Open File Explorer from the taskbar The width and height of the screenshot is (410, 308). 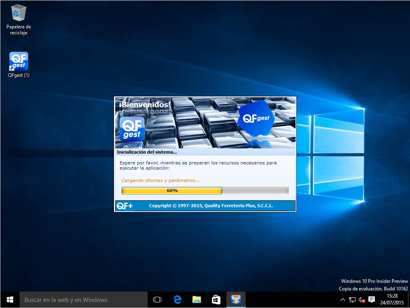pos(197,300)
